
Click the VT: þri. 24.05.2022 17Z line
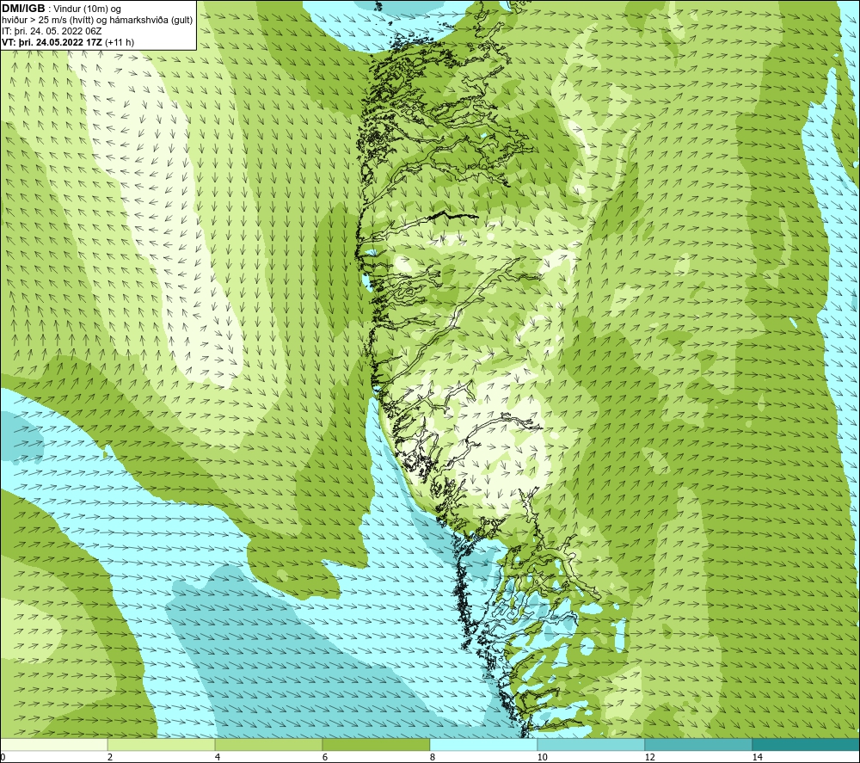tap(68, 41)
